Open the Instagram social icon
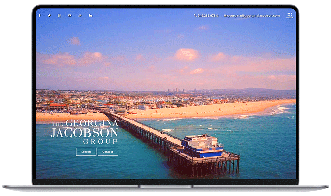This screenshot has height=196, width=331. pos(59,16)
